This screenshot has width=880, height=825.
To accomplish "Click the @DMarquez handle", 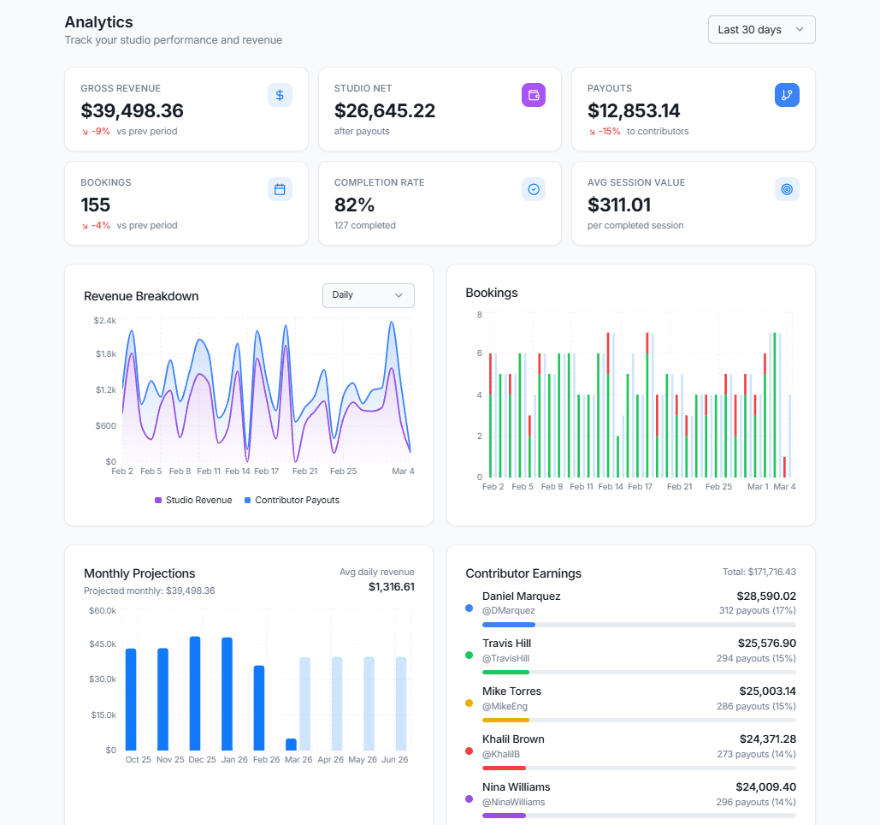I will (509, 610).
